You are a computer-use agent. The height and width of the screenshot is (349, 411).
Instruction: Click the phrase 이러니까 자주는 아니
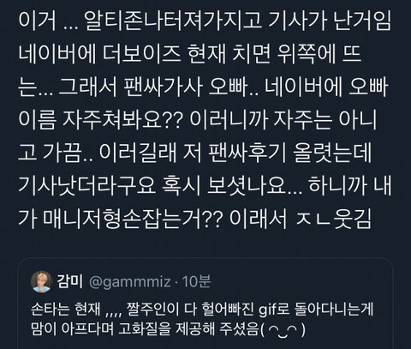283,120
